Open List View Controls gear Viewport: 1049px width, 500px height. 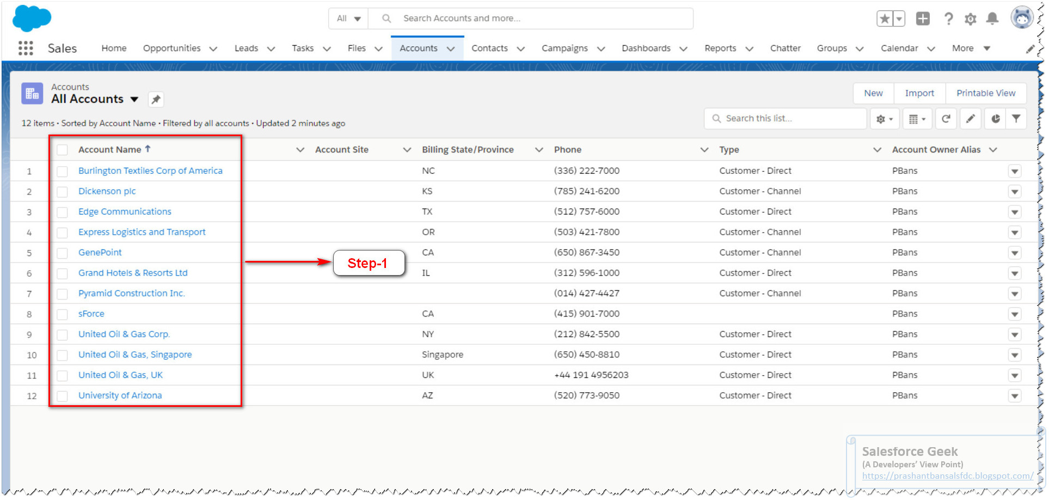click(885, 119)
